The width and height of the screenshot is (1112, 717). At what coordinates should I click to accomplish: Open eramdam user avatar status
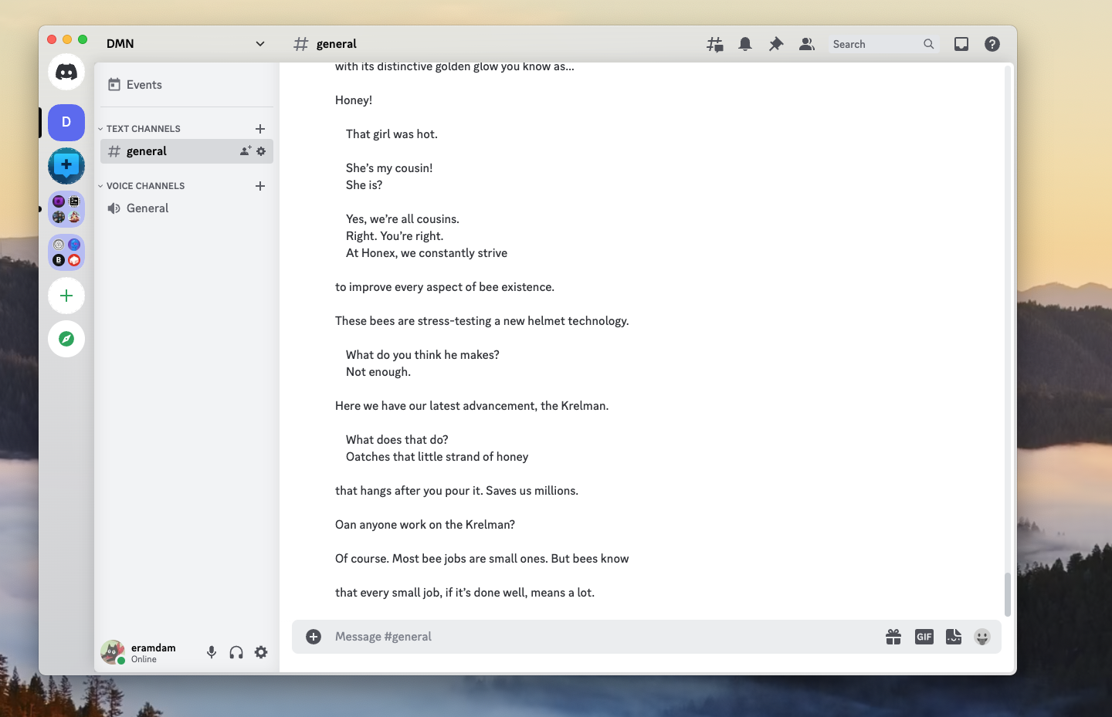click(x=113, y=652)
